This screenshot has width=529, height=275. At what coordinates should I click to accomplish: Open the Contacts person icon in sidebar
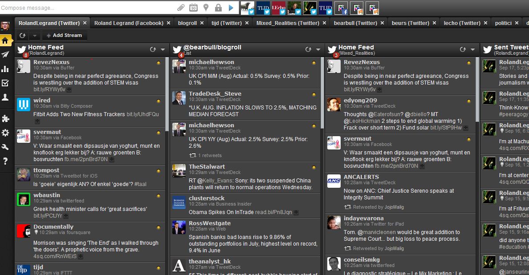(x=5, y=97)
